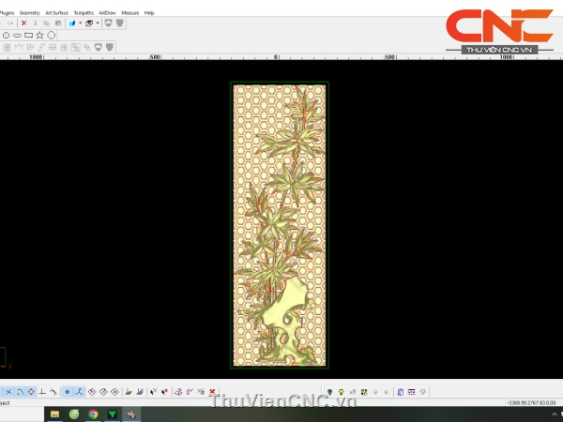Viewport: 563px width, 422px height.
Task: Select the rectangle shape drawing tool
Action: 28,35
